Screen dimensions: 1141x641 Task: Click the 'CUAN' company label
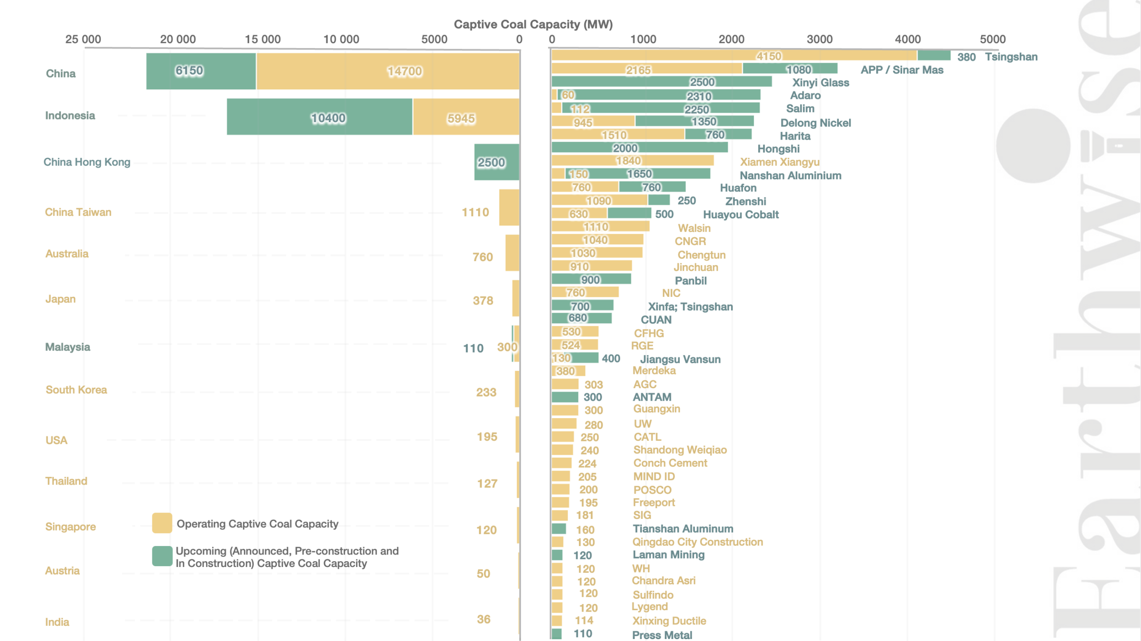(x=656, y=320)
